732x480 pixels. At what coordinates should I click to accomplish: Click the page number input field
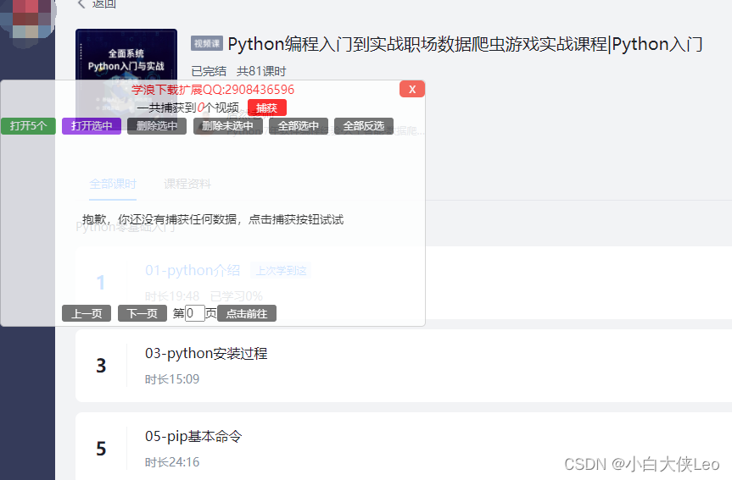pyautogui.click(x=195, y=313)
